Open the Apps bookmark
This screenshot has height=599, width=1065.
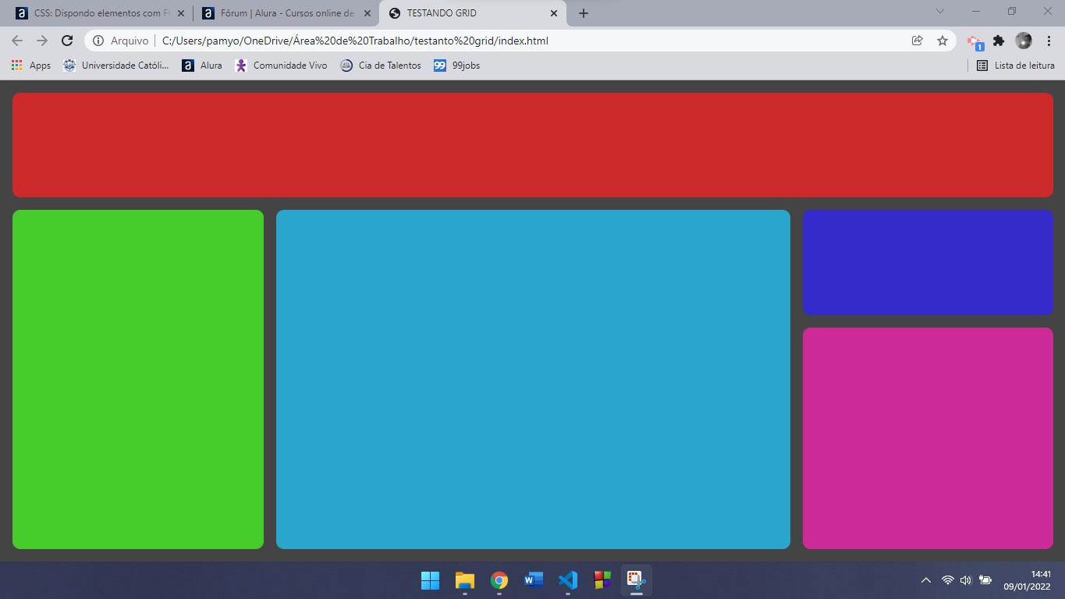31,66
